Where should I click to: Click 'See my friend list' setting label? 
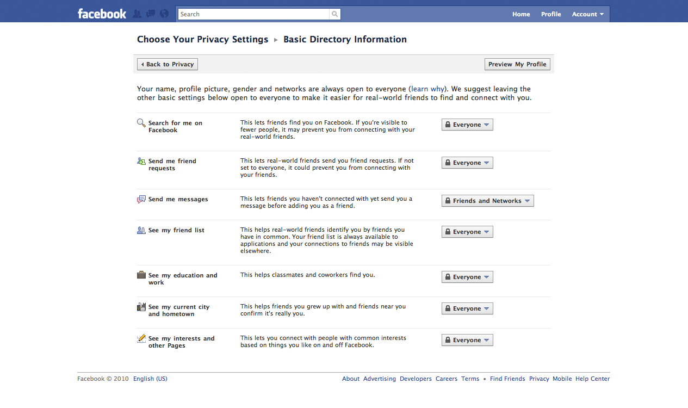(x=176, y=230)
